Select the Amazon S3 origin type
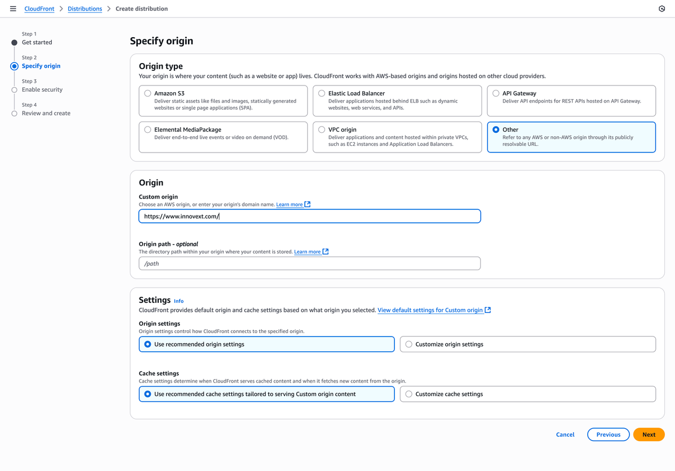675x471 pixels. 148,93
